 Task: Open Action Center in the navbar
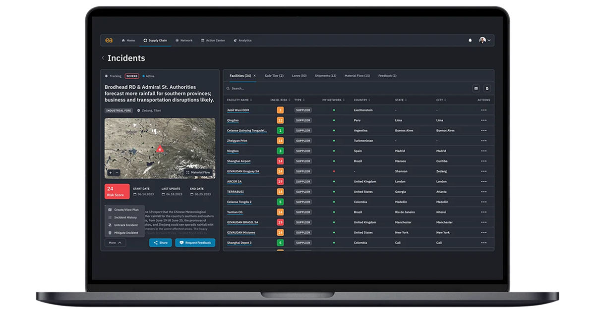(213, 41)
